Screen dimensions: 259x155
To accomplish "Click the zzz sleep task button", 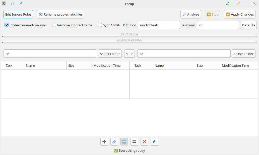I will coord(154,142).
